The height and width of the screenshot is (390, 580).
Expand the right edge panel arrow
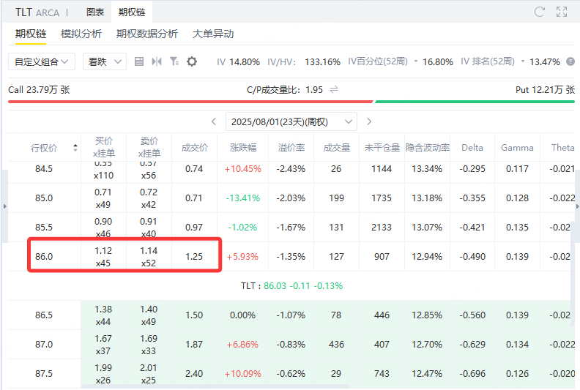point(577,206)
